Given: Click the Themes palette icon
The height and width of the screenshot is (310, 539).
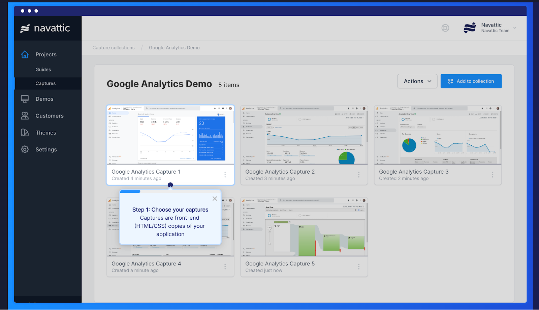Looking at the screenshot, I should [25, 133].
